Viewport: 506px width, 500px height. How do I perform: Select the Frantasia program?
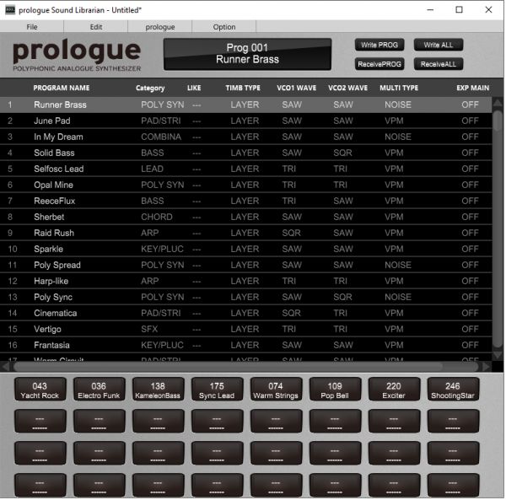(x=246, y=345)
